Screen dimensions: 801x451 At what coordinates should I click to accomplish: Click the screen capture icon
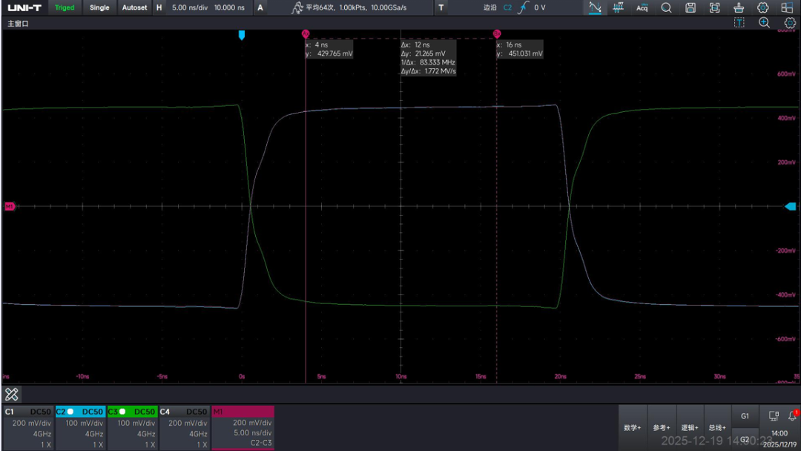714,7
